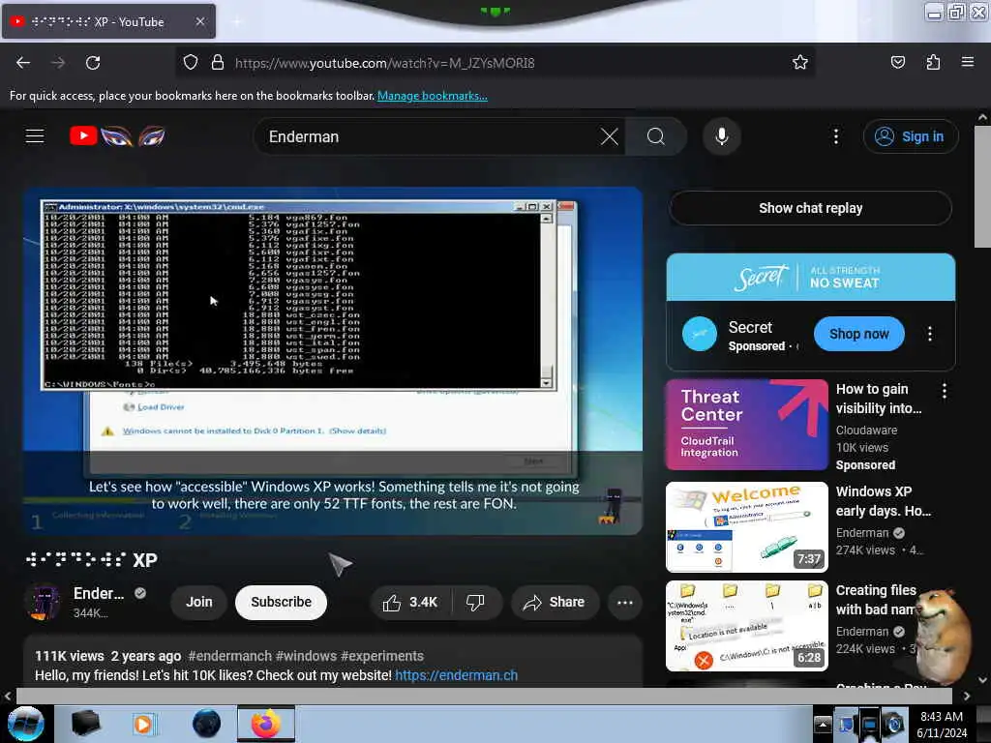Open Enderman channel avatar

pos(43,602)
